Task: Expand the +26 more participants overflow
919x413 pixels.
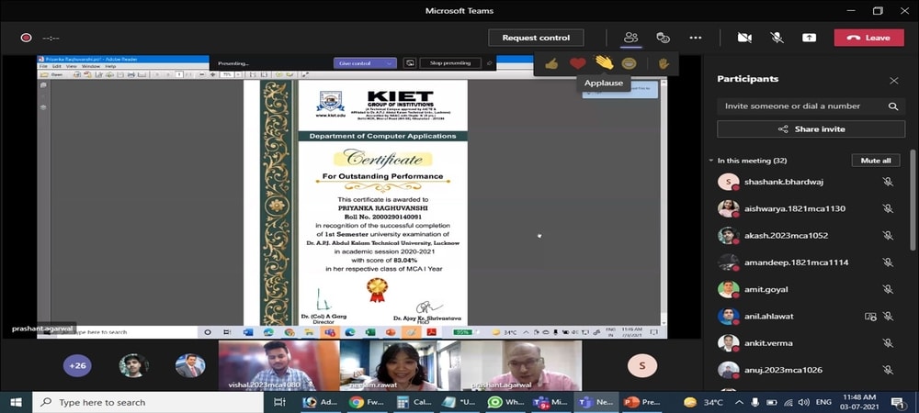Action: pyautogui.click(x=77, y=365)
